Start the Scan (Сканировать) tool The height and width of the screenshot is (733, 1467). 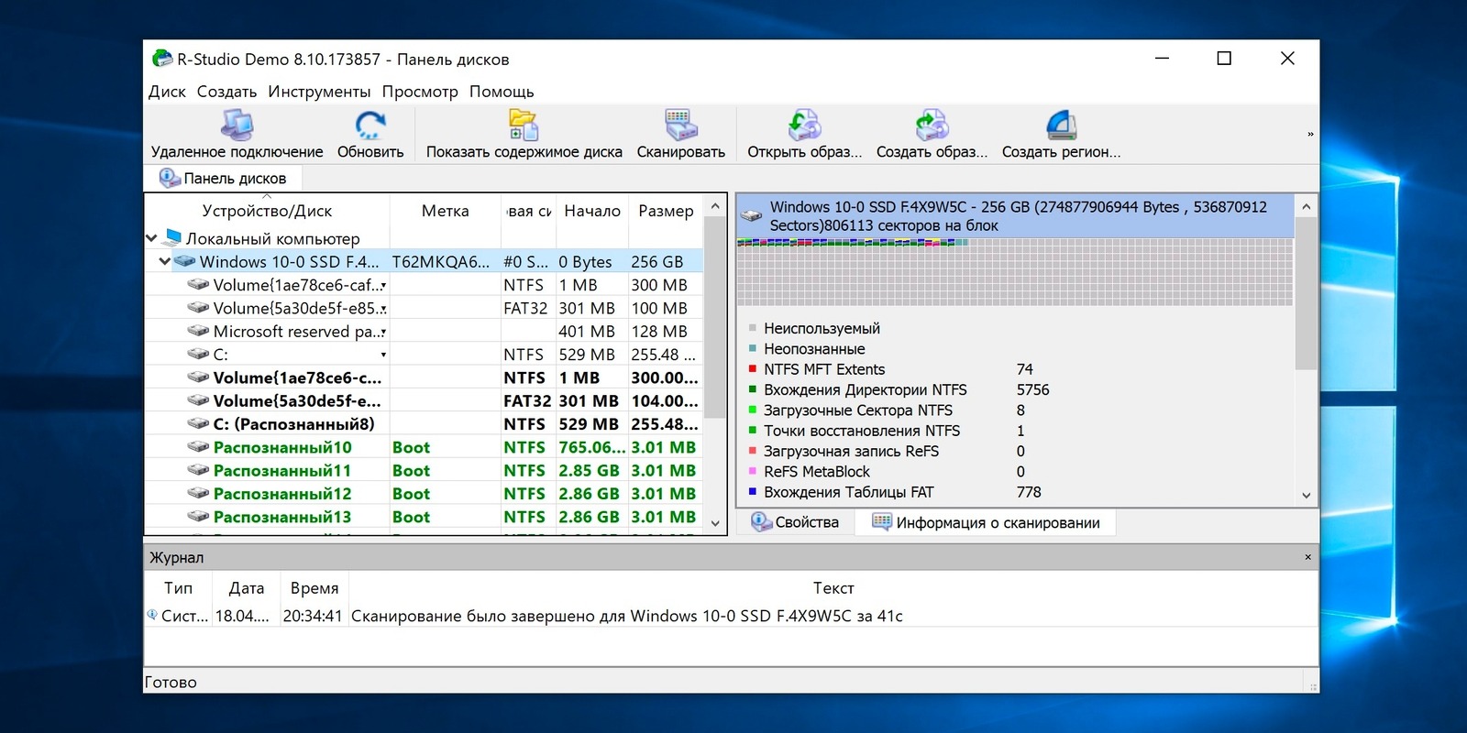680,125
